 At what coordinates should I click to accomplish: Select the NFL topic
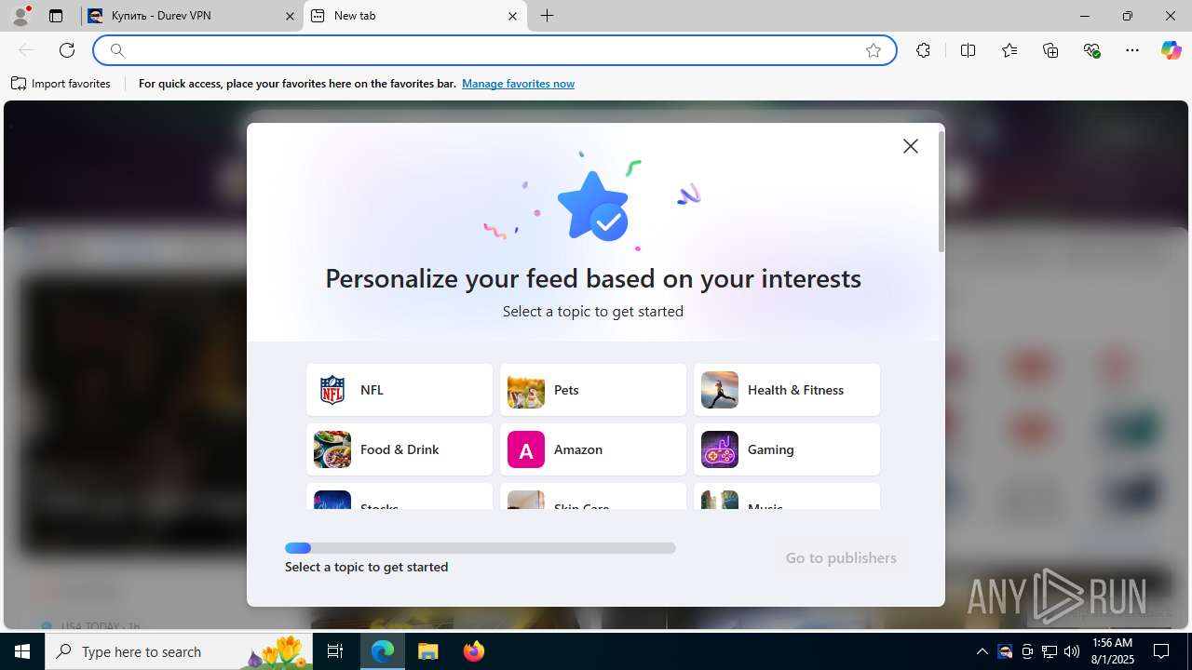(400, 390)
